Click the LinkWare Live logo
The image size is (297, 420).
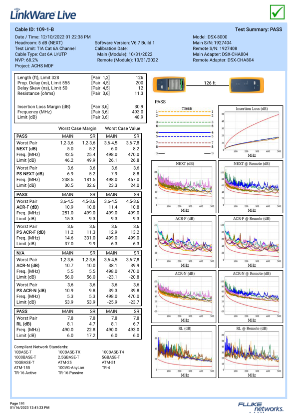(43, 14)
